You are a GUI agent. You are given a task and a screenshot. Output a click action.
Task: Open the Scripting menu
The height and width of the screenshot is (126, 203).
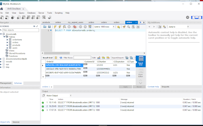tap(59, 13)
